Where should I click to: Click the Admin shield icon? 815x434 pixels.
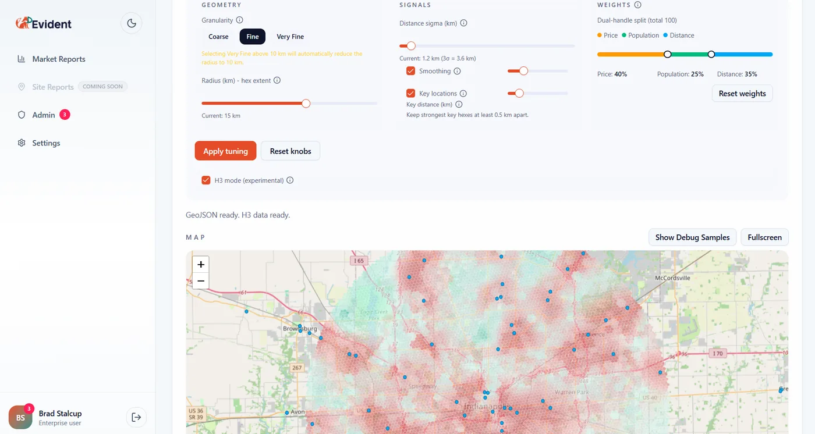pyautogui.click(x=22, y=115)
